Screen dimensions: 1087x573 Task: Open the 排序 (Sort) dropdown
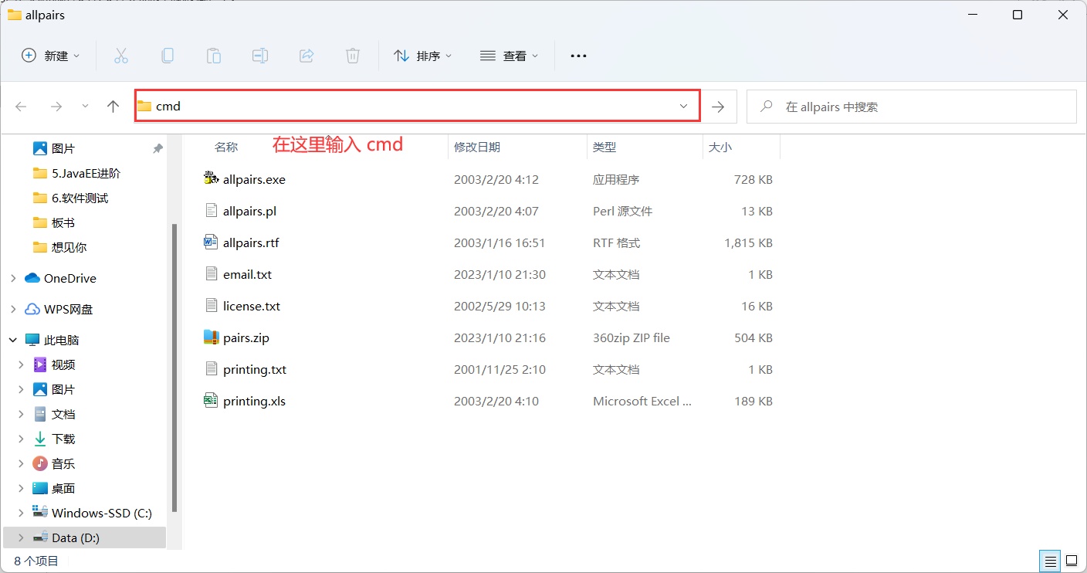click(422, 56)
